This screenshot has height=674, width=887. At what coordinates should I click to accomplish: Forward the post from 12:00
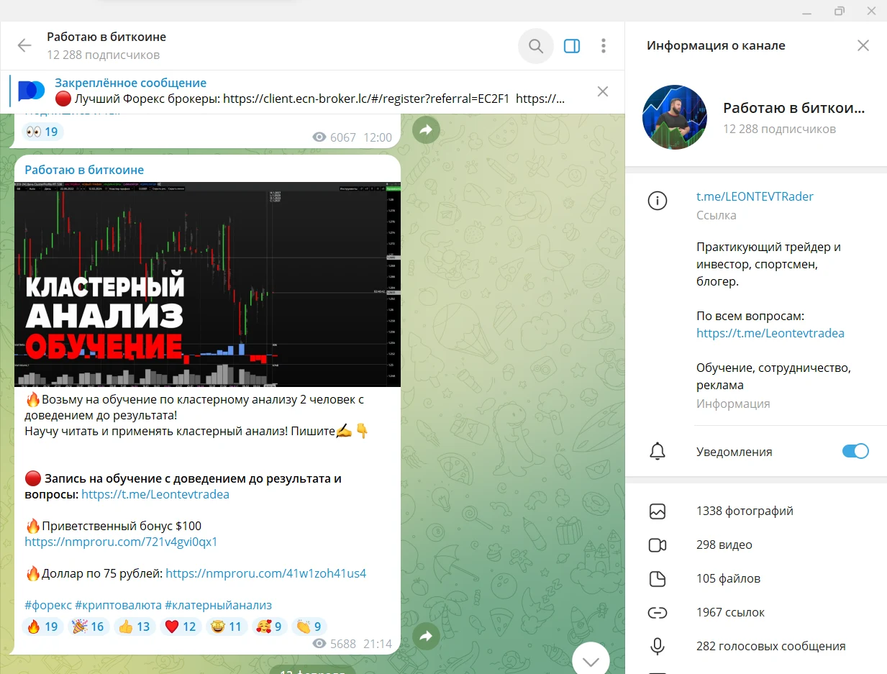(x=426, y=130)
